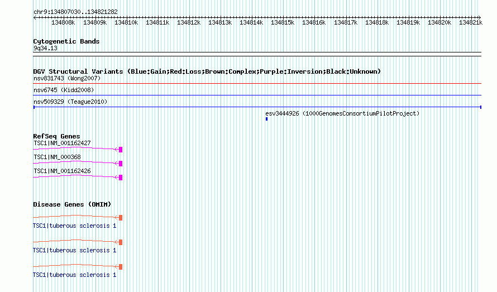Click the 134821k ruler tick label
Viewport: 497px width, 292px height.
[471, 22]
